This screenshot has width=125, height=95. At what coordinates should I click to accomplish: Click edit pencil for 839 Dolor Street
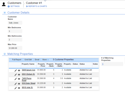point(16,84)
